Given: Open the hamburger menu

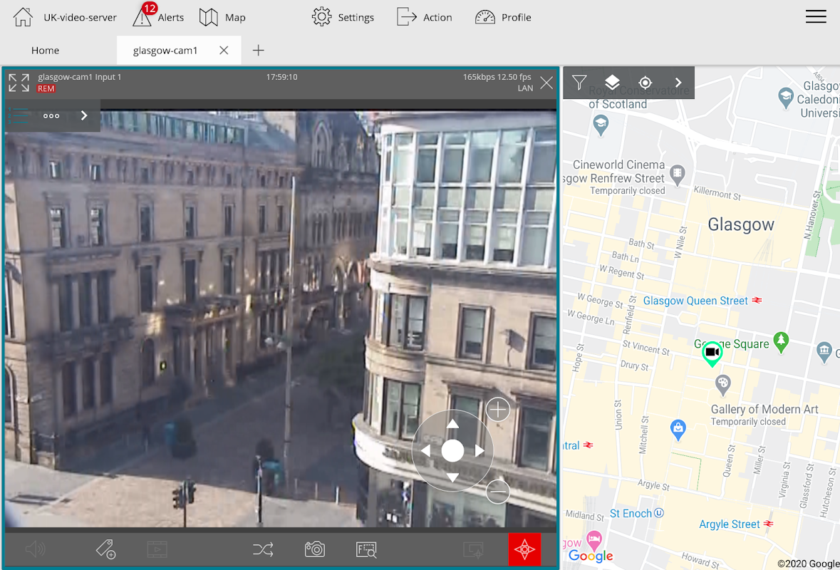Looking at the screenshot, I should 816,17.
